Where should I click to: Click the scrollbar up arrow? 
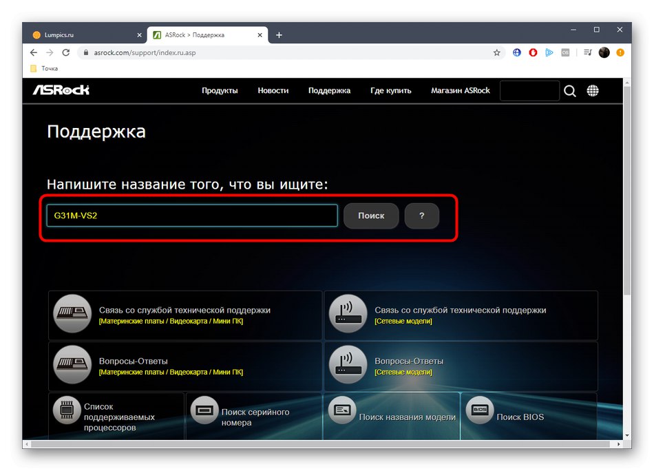tap(627, 83)
